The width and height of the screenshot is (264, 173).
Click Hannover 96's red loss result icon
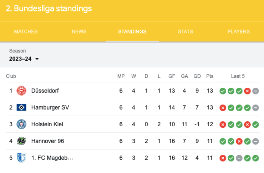tap(239, 141)
